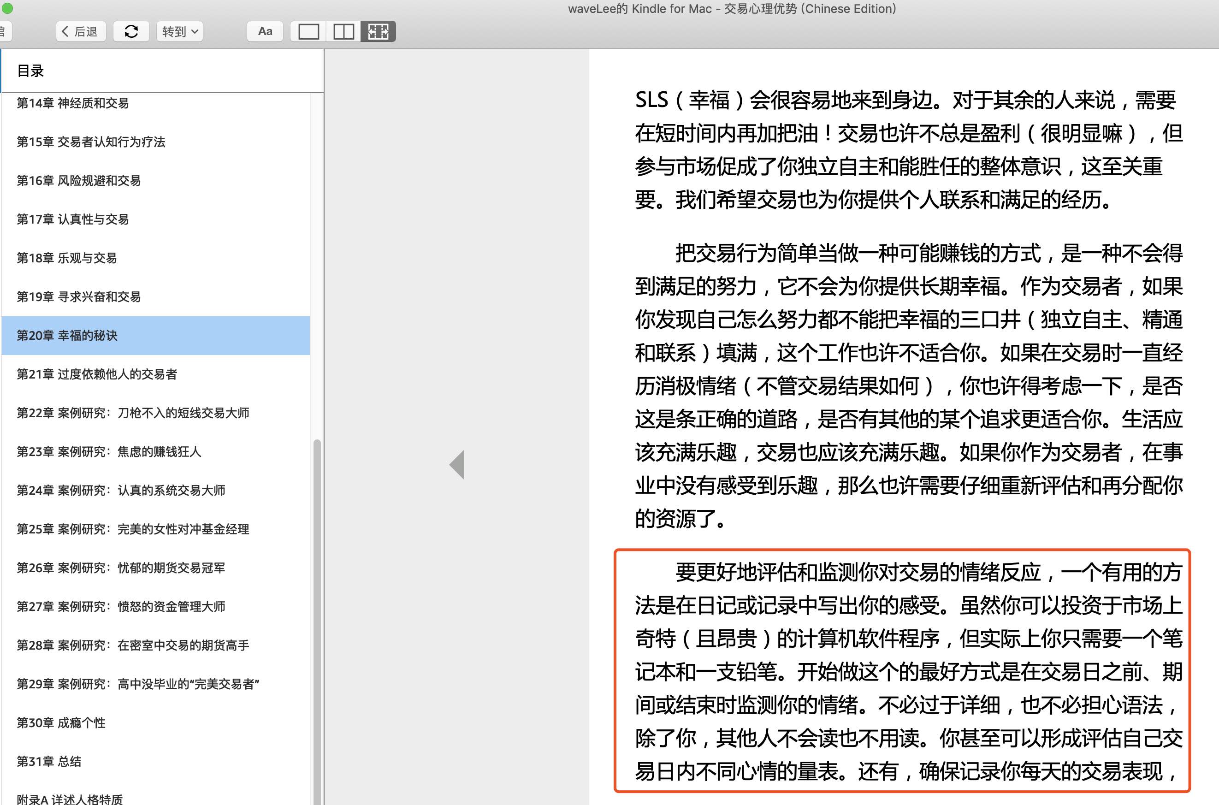Click the 后退 back button
1219x805 pixels.
(x=81, y=31)
